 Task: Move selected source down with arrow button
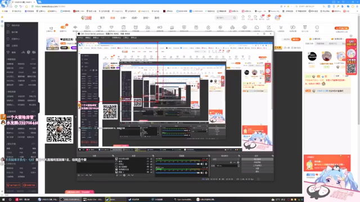click(133, 175)
